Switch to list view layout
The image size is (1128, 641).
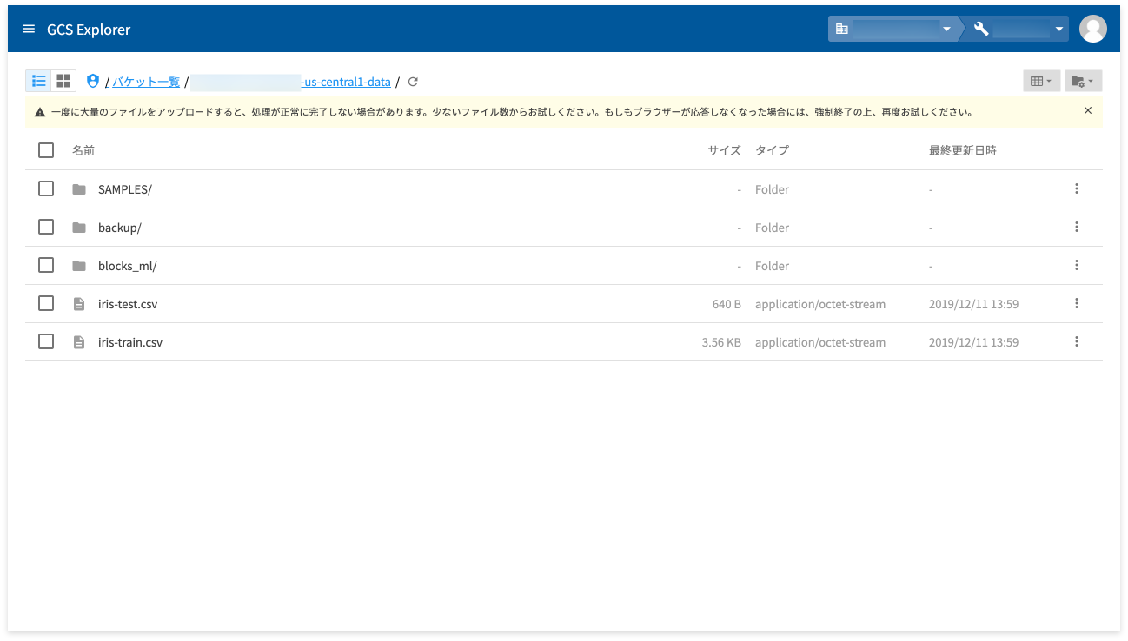tap(39, 81)
